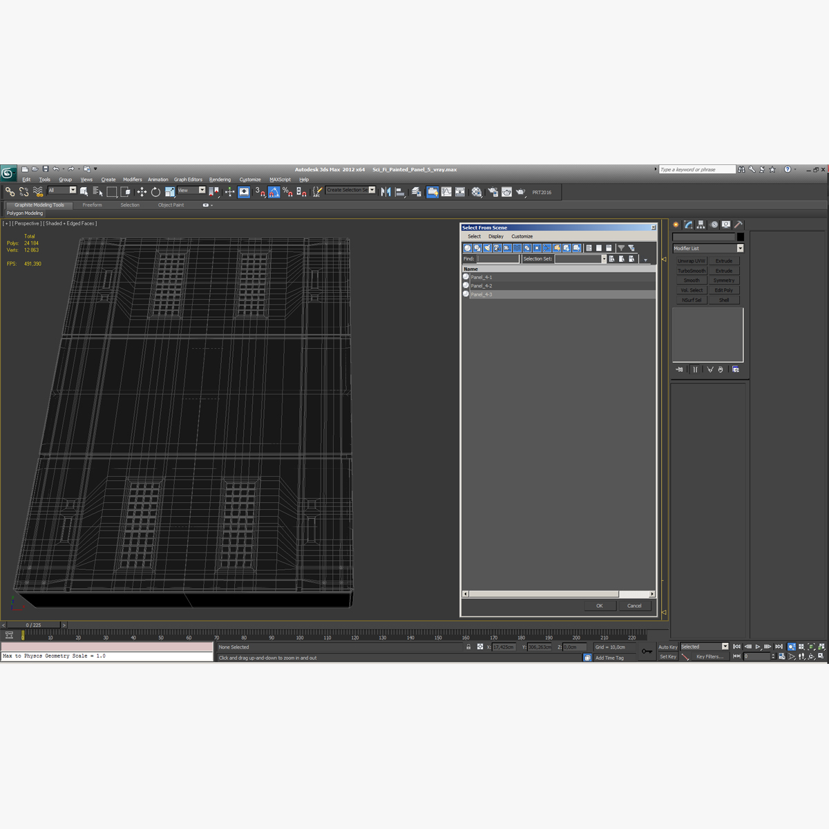
Task: Open the MAXScript menu
Action: pyautogui.click(x=280, y=180)
